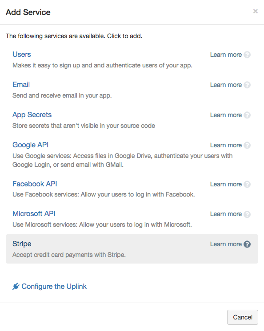This screenshot has width=264, height=331.
Task: Click the Cancel button
Action: 242,317
